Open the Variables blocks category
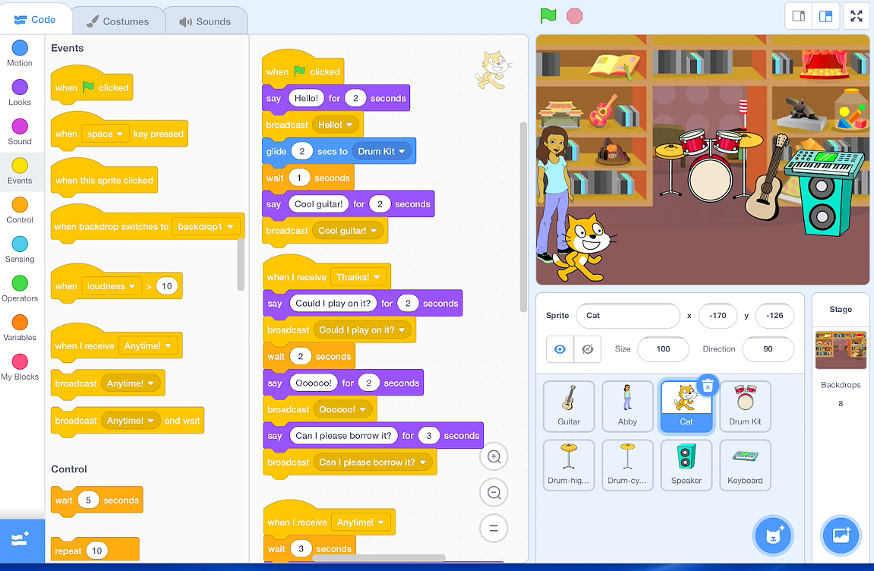The image size is (874, 571). (20, 328)
